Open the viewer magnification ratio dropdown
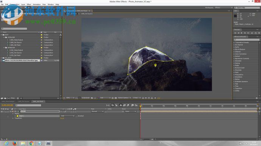261x146 pixels. coord(70,98)
